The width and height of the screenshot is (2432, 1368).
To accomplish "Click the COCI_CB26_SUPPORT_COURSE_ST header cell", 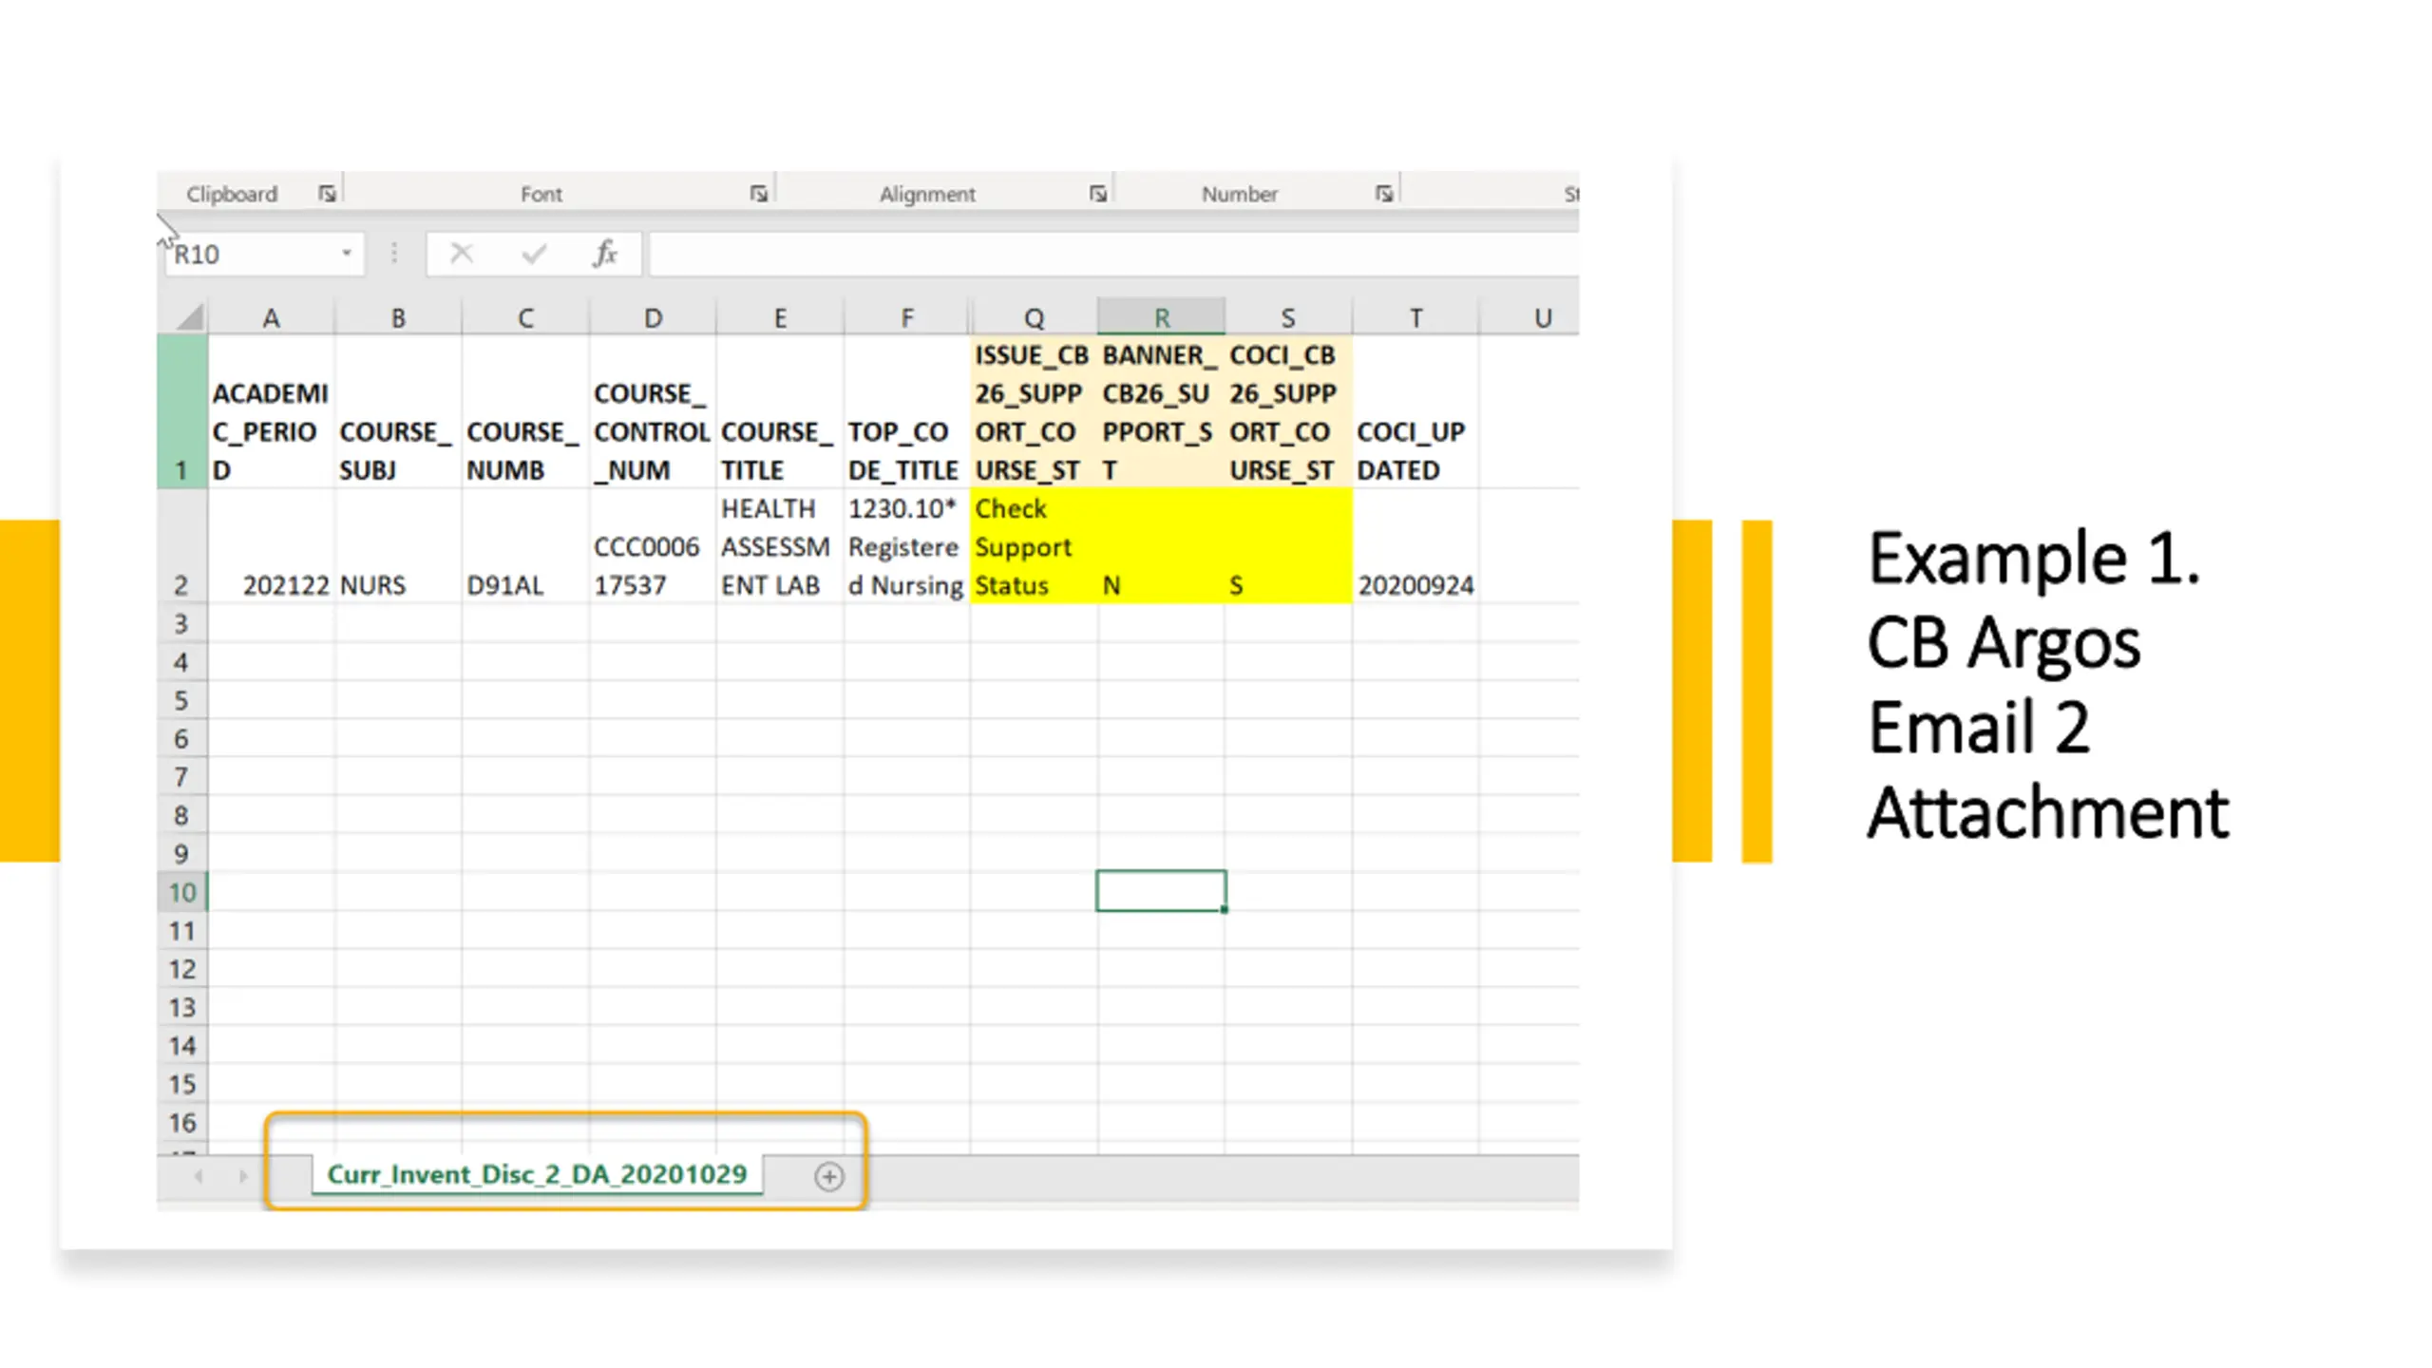I will [x=1288, y=412].
